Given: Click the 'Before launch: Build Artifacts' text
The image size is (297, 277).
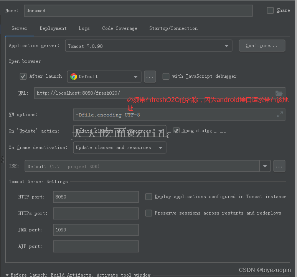Looking at the screenshot, I should pos(51,275).
